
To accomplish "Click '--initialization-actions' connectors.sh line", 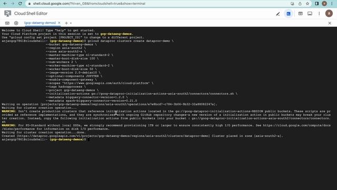I will click(x=142, y=94).
